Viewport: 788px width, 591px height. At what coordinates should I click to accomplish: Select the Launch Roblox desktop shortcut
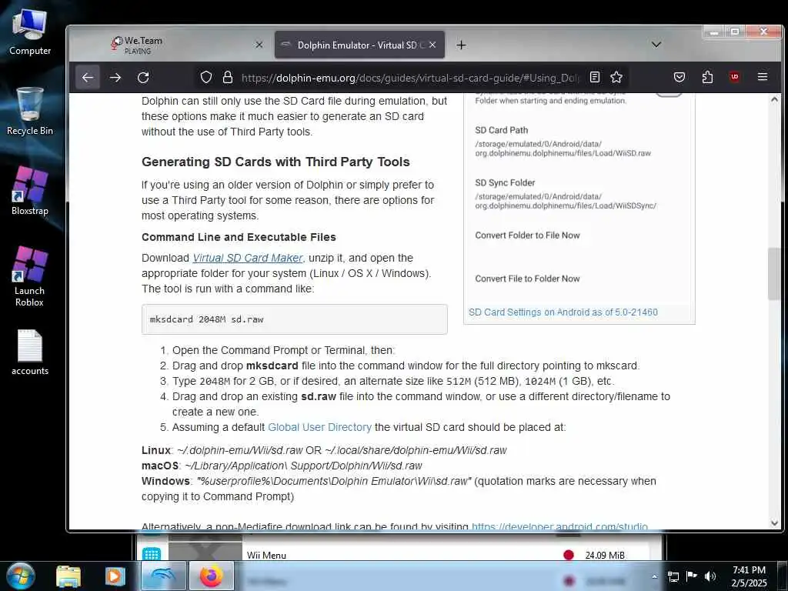point(30,277)
